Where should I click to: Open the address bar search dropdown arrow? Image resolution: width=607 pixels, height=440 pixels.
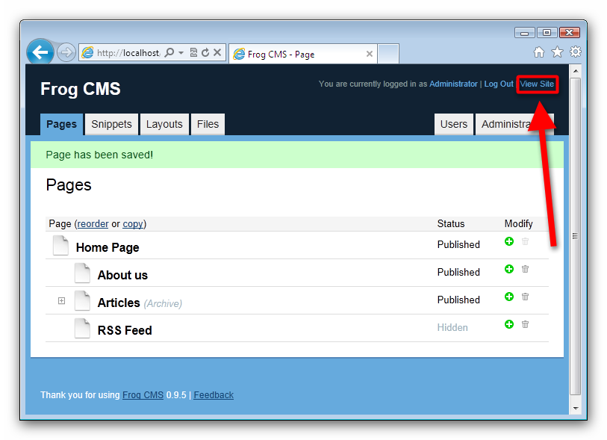[x=181, y=53]
